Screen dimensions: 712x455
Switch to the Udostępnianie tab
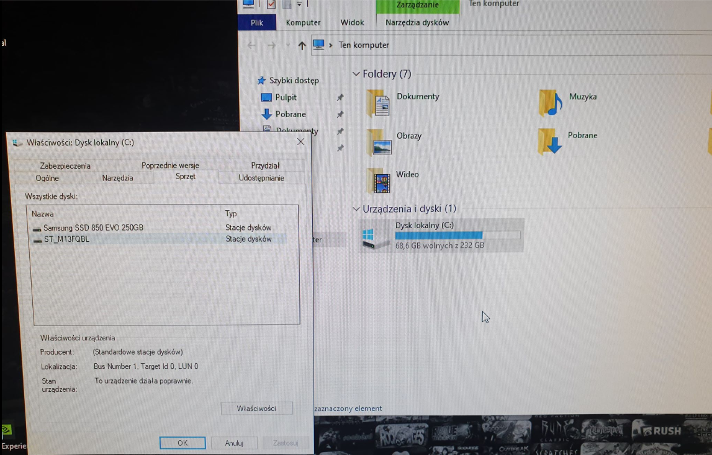[x=261, y=179]
